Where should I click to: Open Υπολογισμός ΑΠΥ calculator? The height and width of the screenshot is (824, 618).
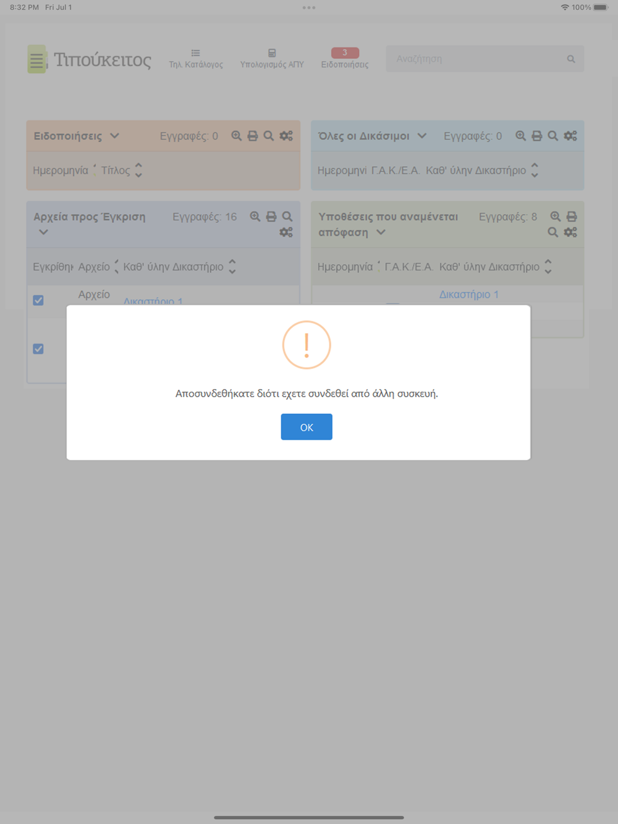pyautogui.click(x=272, y=59)
